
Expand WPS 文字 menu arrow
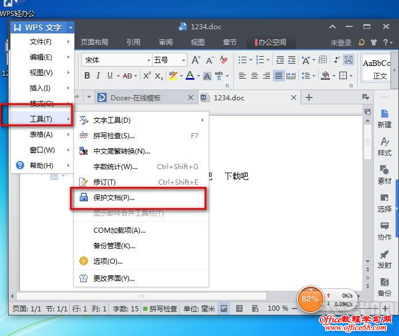(71, 28)
